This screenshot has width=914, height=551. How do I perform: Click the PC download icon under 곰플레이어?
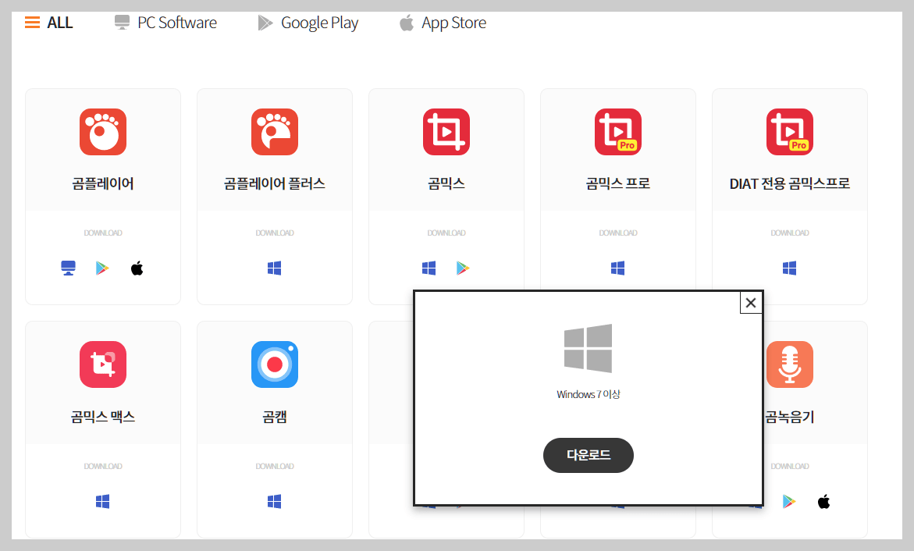click(x=68, y=268)
